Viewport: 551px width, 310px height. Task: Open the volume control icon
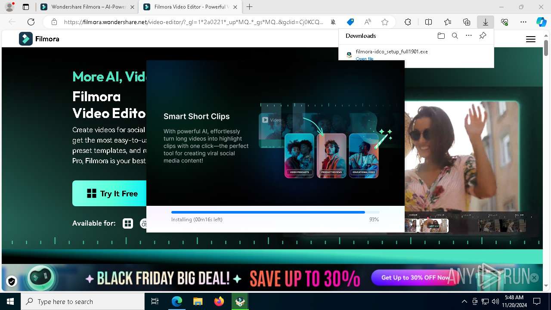(495, 301)
